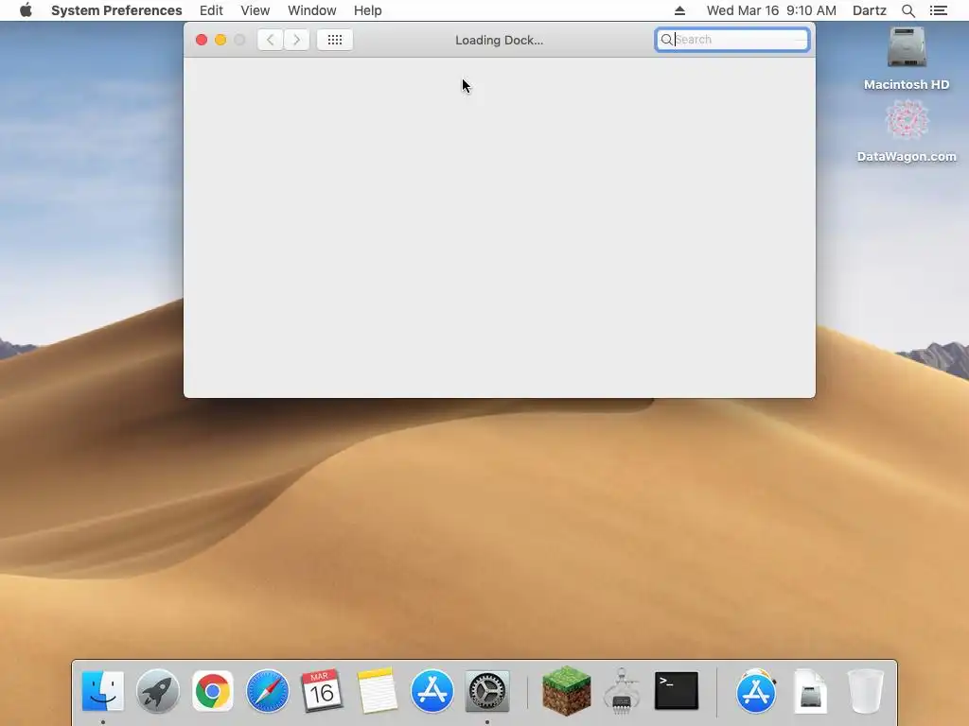Image resolution: width=969 pixels, height=726 pixels.
Task: Show All preferences grid button
Action: [x=335, y=40]
